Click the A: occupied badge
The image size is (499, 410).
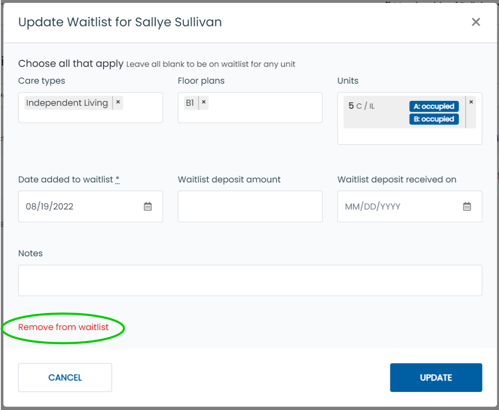[434, 106]
